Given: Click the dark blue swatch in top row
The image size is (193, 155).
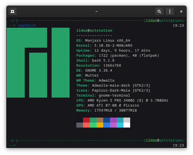Looking at the screenshot, I should [107, 120].
